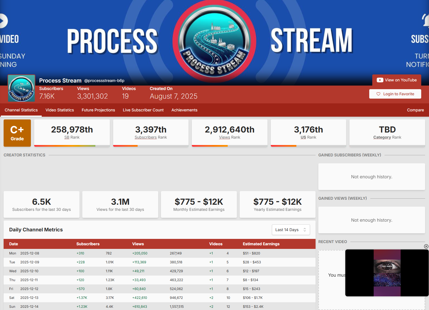Screen dimensions: 429x310
Task: Close the floating video player
Action: [426, 246]
